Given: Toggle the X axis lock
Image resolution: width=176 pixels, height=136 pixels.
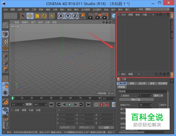Looking at the screenshot, I should [61, 16].
